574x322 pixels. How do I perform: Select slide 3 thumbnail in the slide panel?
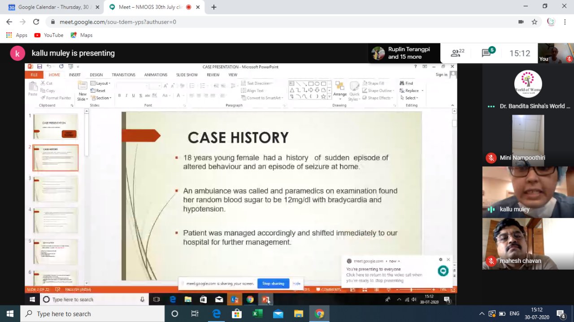pyautogui.click(x=56, y=189)
